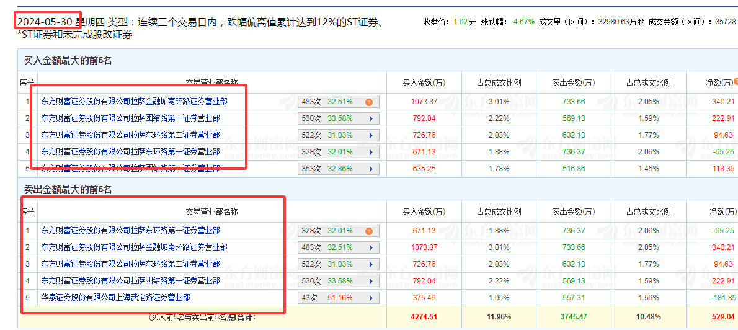738x330 pixels.
Task: Click closing price value 1.02
Action: pyautogui.click(x=460, y=22)
